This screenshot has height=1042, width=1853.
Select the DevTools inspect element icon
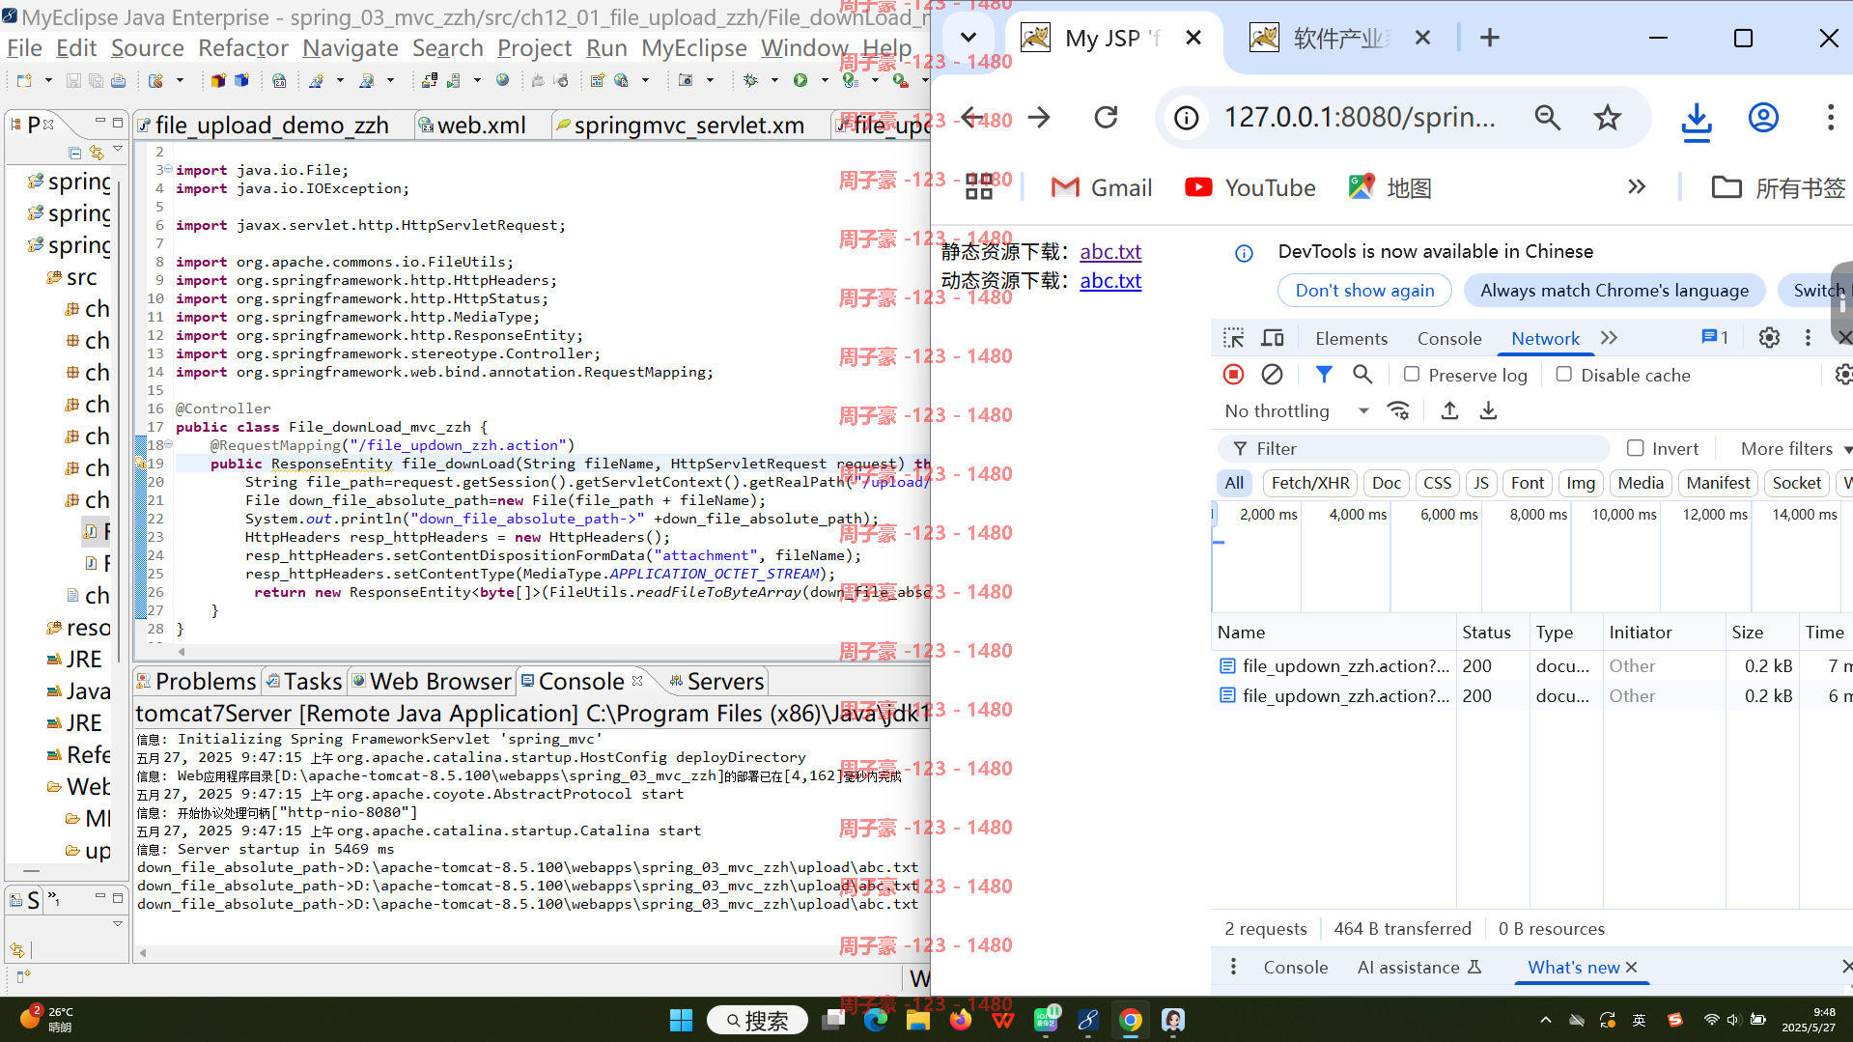point(1233,338)
